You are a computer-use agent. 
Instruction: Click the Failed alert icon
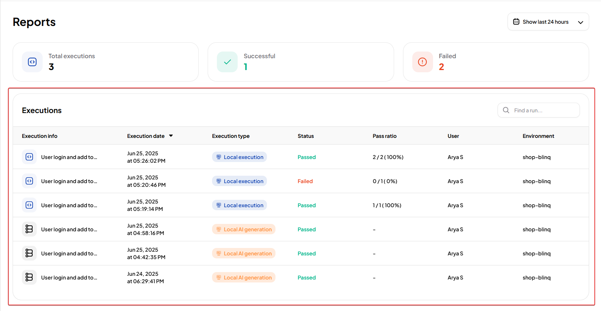coord(422,62)
